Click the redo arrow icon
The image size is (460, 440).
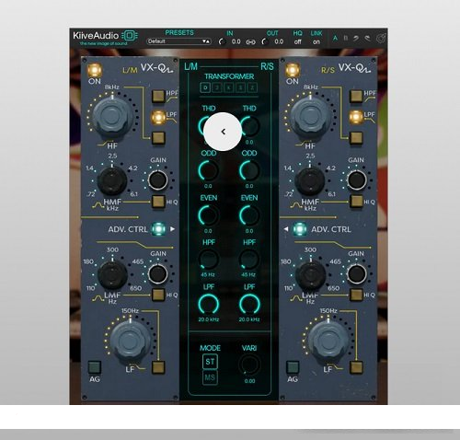(x=367, y=39)
